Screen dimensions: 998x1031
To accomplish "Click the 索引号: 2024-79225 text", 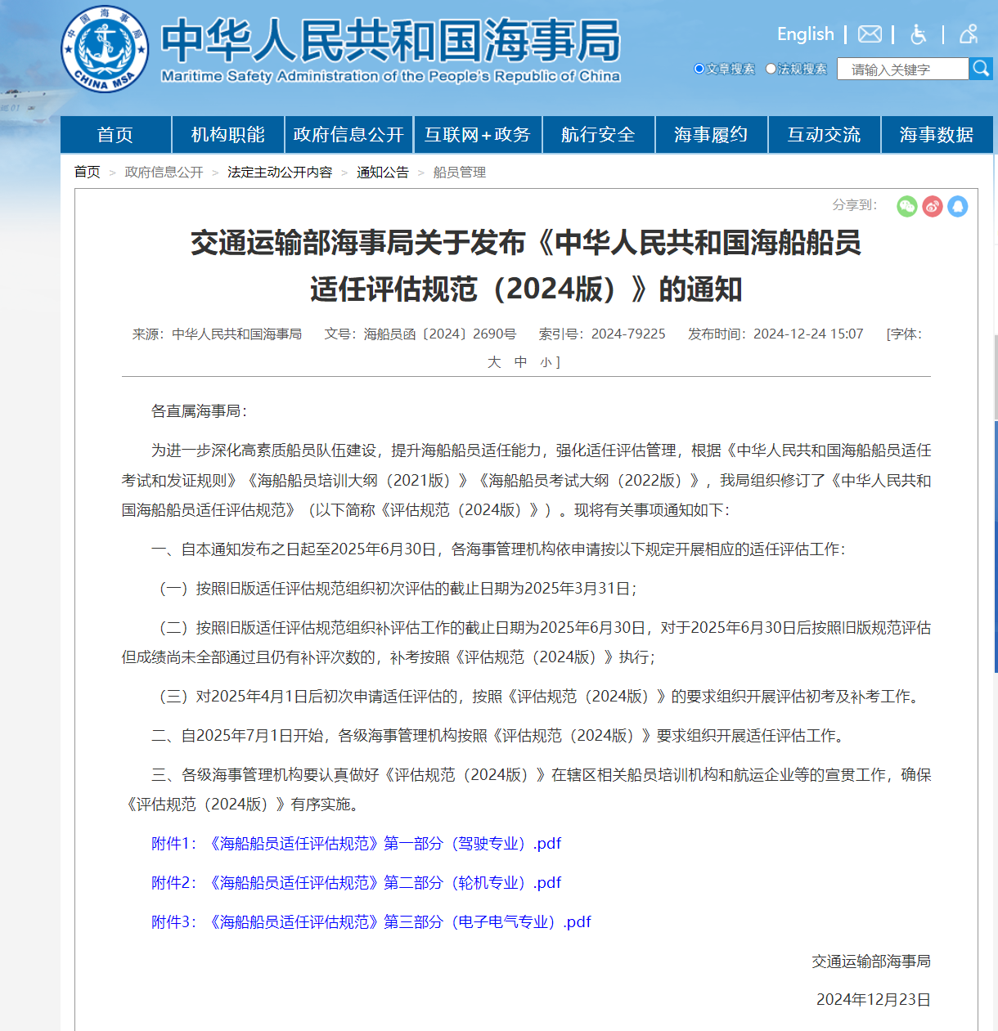I will point(602,334).
